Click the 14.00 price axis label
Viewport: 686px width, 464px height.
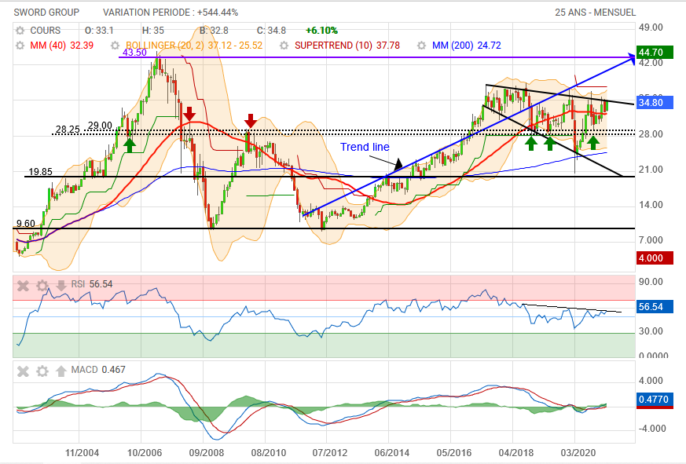(x=651, y=205)
